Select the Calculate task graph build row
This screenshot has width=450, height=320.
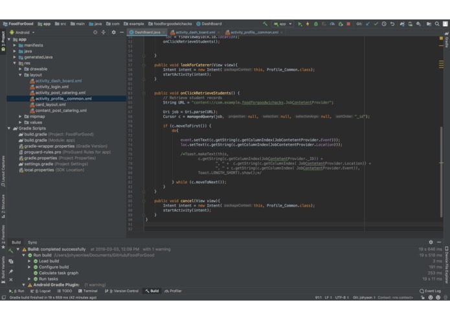point(58,273)
